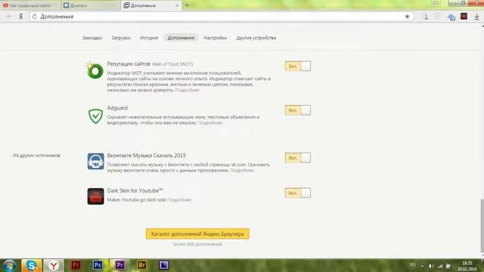Click the volume speaker tray icon
This screenshot has height=272, width=484.
(x=431, y=266)
